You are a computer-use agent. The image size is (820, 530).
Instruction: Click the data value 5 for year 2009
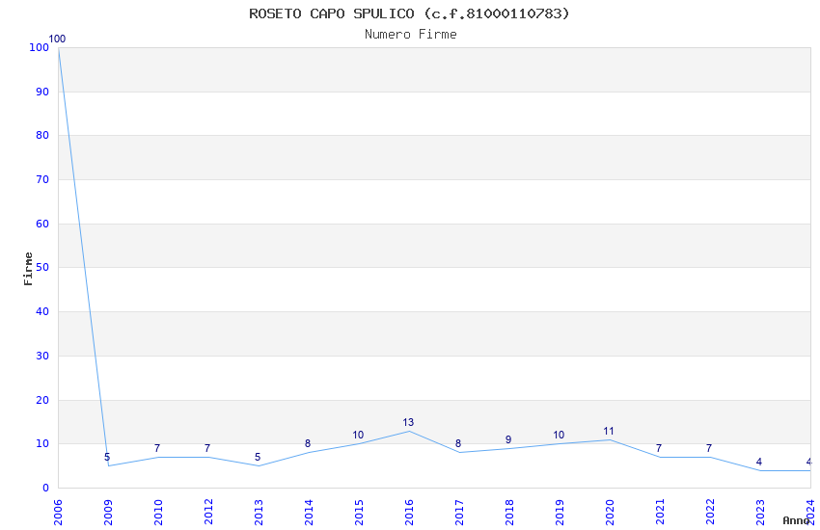tap(107, 457)
